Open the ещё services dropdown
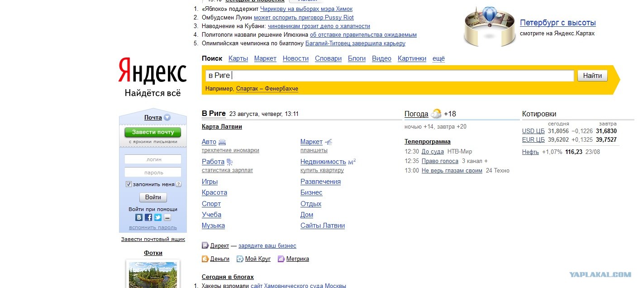Image resolution: width=643 pixels, height=288 pixels. (438, 58)
